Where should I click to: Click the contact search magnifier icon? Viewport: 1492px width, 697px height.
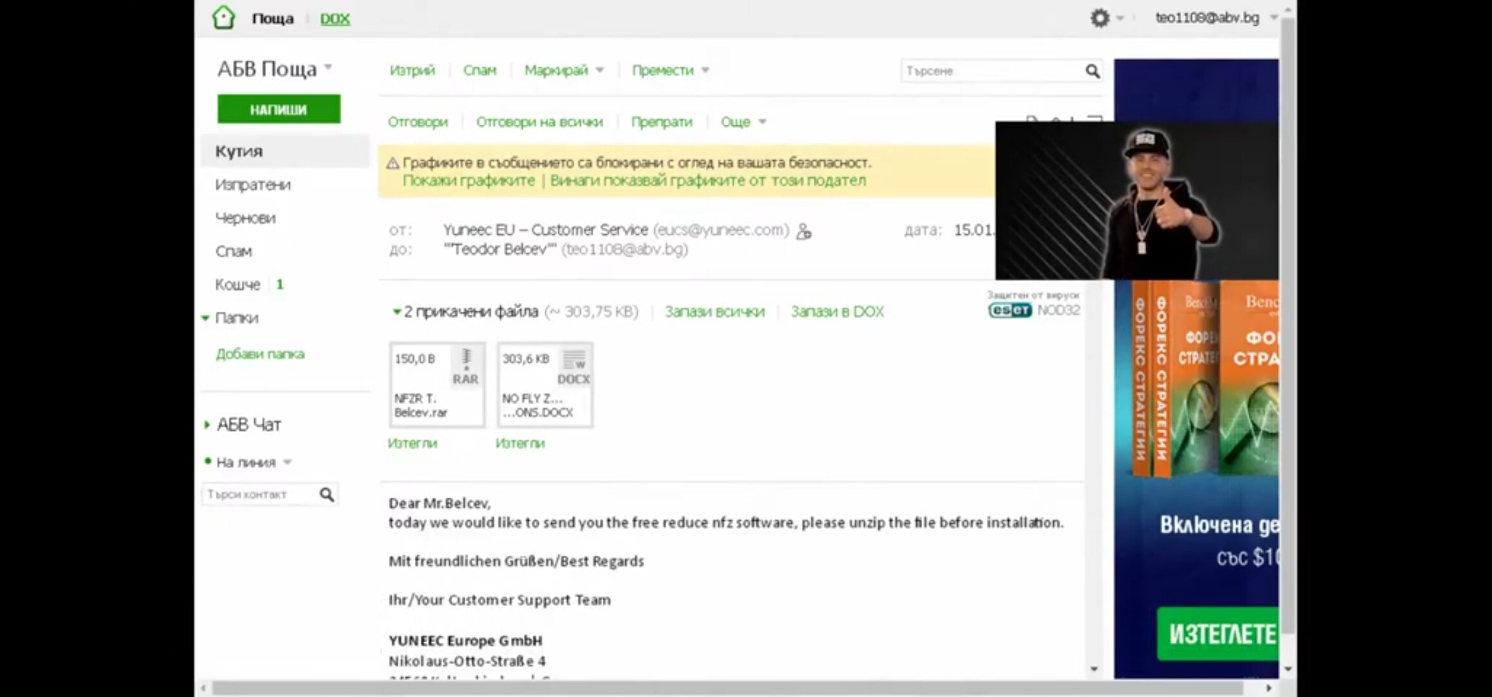click(x=327, y=494)
